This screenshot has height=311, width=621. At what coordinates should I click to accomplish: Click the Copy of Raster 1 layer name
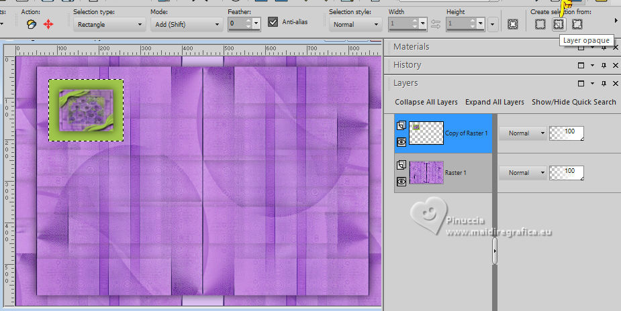click(x=467, y=133)
